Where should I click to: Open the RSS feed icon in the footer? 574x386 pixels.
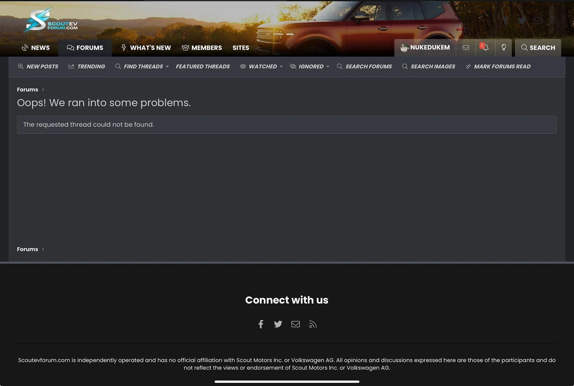tap(313, 324)
